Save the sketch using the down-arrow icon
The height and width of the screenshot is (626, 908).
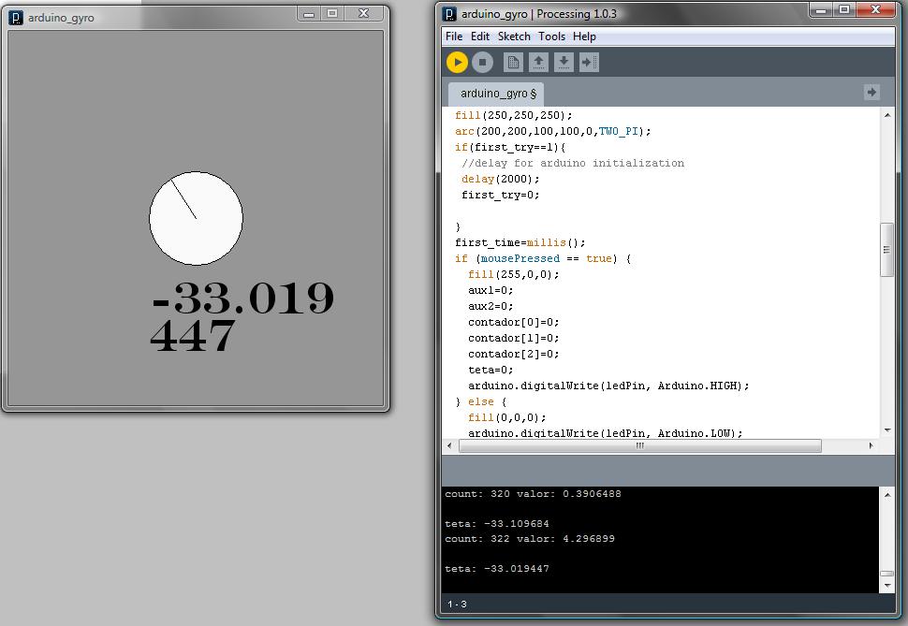[x=564, y=62]
